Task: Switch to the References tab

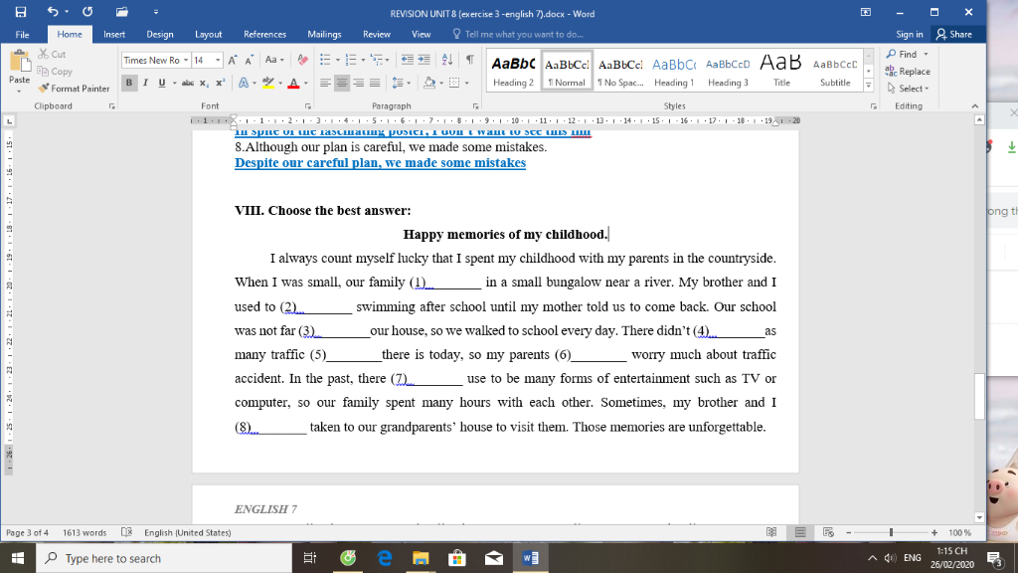Action: (x=264, y=35)
